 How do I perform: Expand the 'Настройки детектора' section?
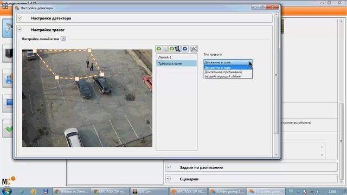pos(20,18)
